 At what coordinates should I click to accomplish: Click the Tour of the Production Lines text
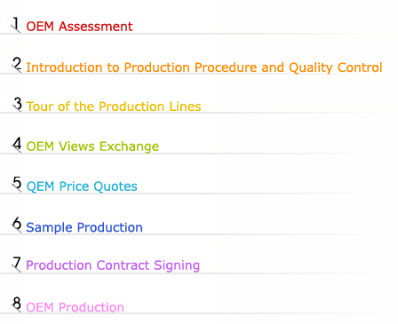(x=114, y=107)
